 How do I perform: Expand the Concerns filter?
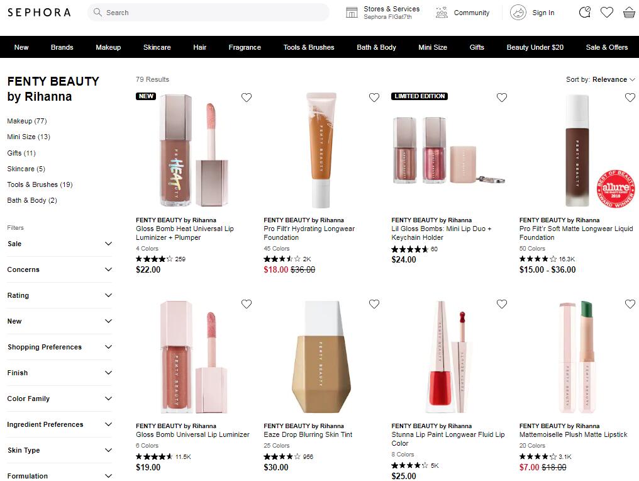[x=60, y=269]
